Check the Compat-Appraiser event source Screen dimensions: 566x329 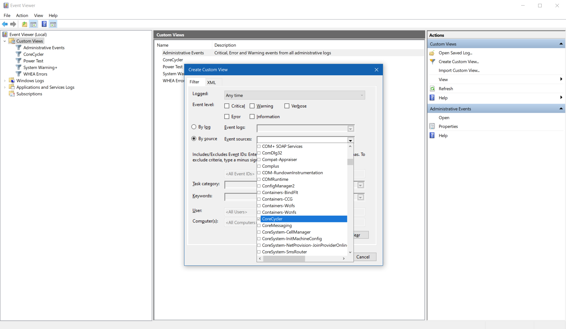coord(259,160)
